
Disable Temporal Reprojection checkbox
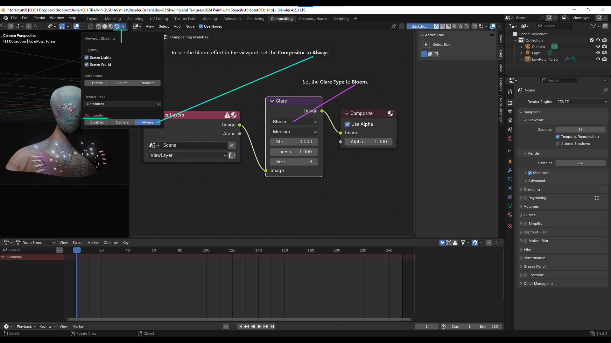pos(558,137)
